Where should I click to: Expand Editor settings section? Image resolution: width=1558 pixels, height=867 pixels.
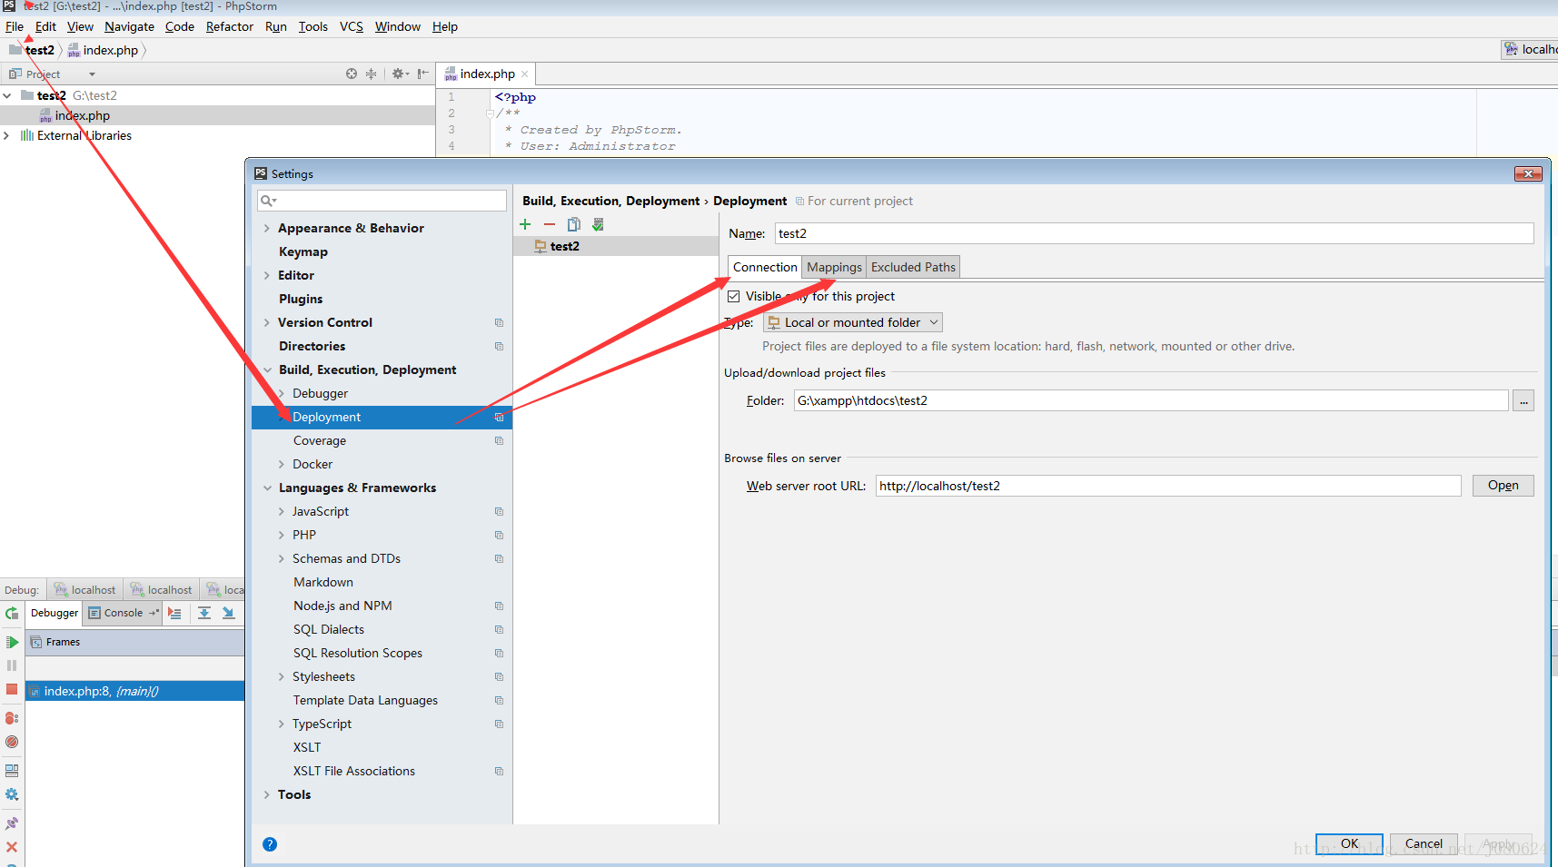[x=266, y=275]
